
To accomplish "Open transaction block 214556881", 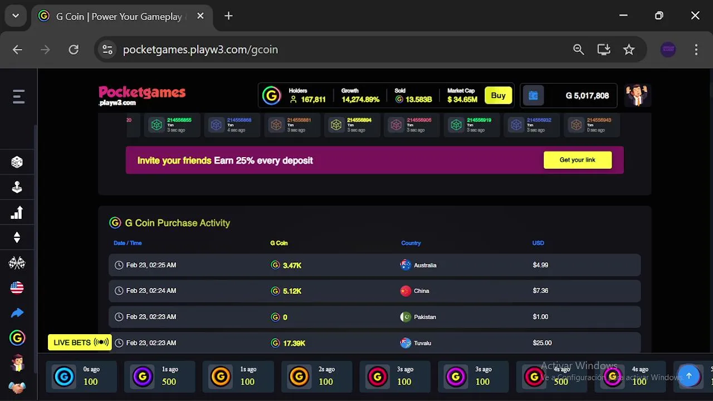I will [x=291, y=125].
